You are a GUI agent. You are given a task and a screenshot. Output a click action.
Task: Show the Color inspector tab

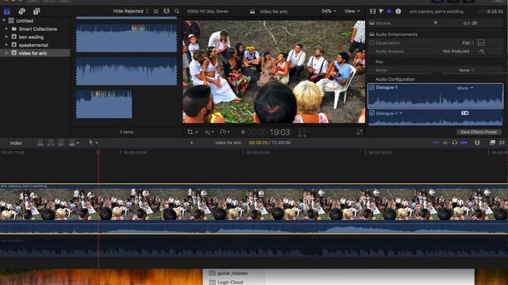[x=381, y=11]
